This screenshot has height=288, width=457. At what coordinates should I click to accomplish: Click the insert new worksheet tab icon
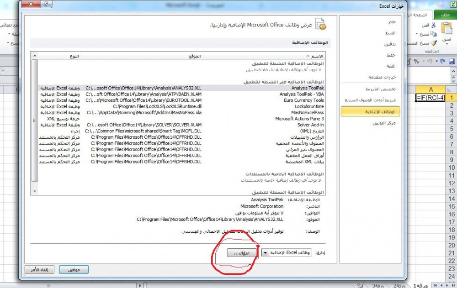tap(360, 285)
